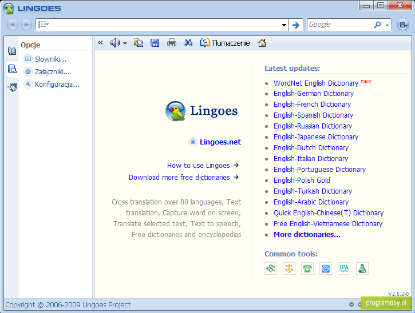Open the green telephone codes tool
Image resolution: width=415 pixels, height=313 pixels.
tap(307, 268)
